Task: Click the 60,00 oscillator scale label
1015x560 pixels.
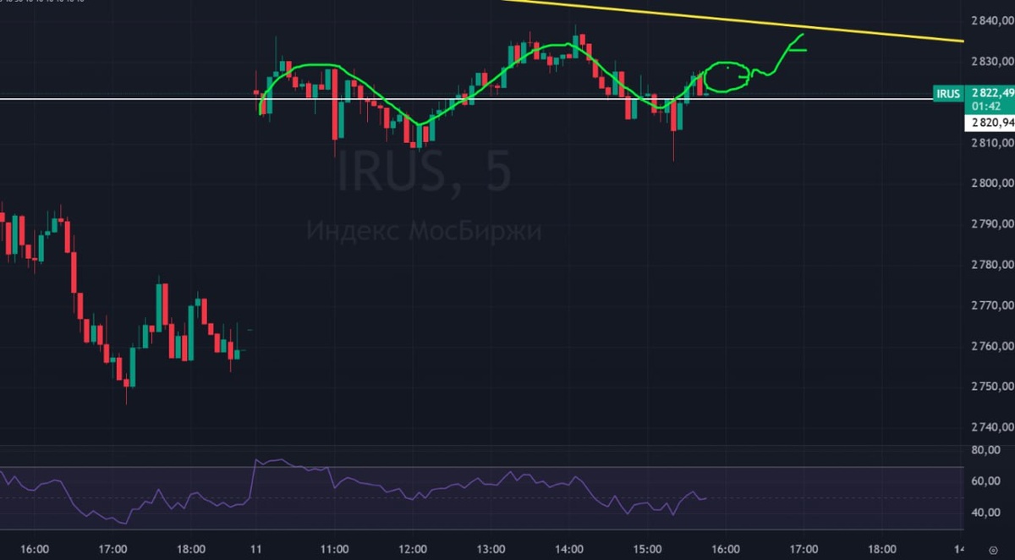Action: pos(985,481)
